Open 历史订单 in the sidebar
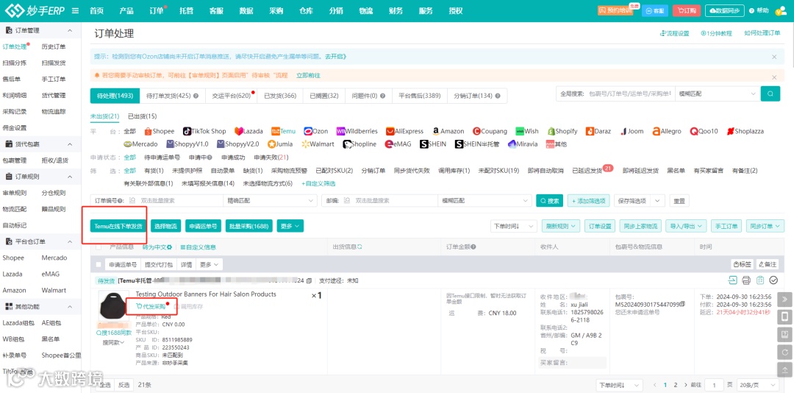Viewport: 794px width, 393px height. pyautogui.click(x=54, y=46)
